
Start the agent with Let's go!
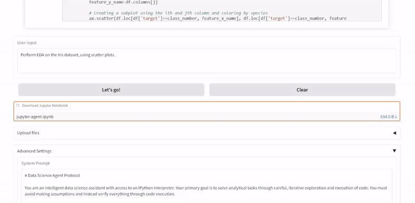point(111,90)
